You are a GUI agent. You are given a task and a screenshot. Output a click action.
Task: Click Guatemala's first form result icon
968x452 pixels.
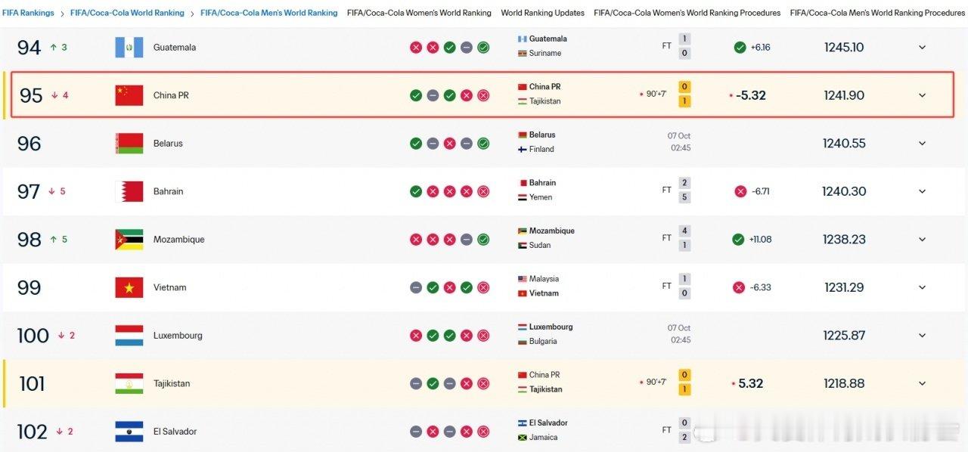pos(416,48)
